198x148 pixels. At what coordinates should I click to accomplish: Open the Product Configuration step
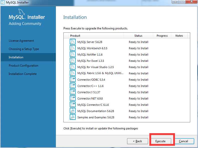pyautogui.click(x=24, y=66)
